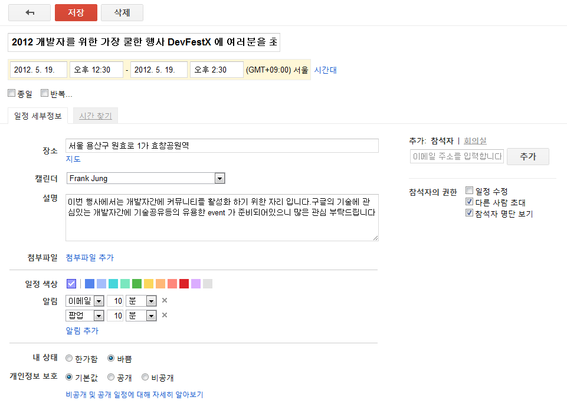Select the 참석자 add option
This screenshot has height=407, width=567.
[x=442, y=141]
